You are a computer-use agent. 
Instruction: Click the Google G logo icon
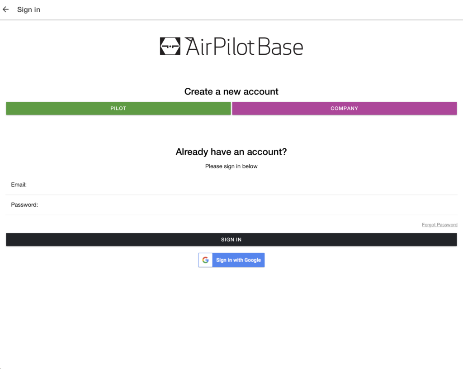[206, 260]
